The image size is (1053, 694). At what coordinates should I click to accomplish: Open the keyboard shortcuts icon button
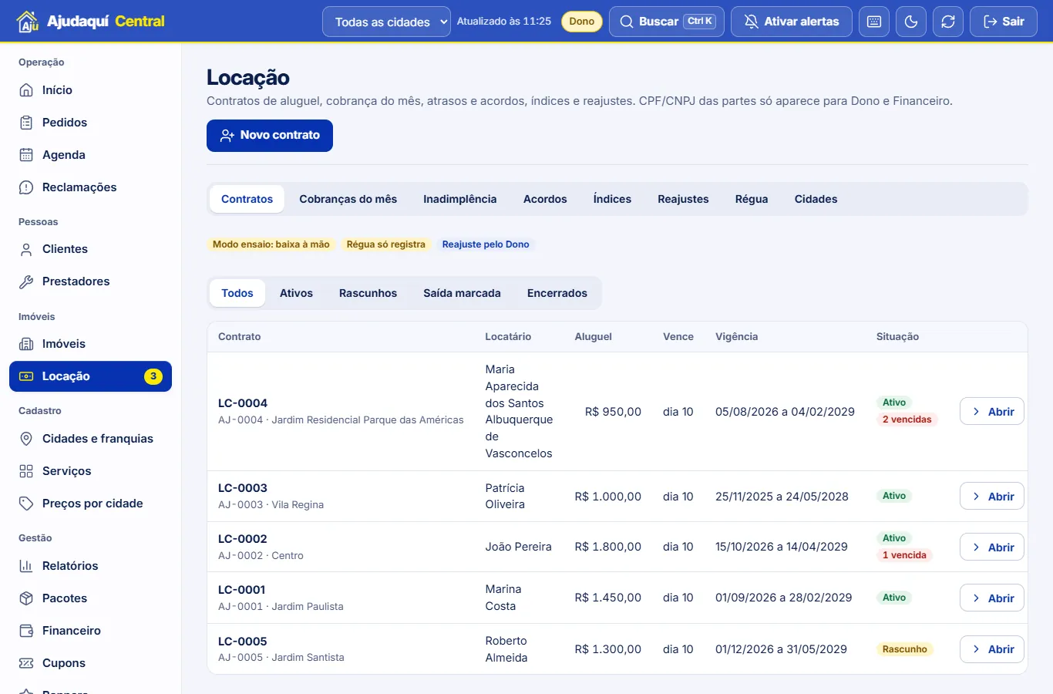tap(874, 22)
